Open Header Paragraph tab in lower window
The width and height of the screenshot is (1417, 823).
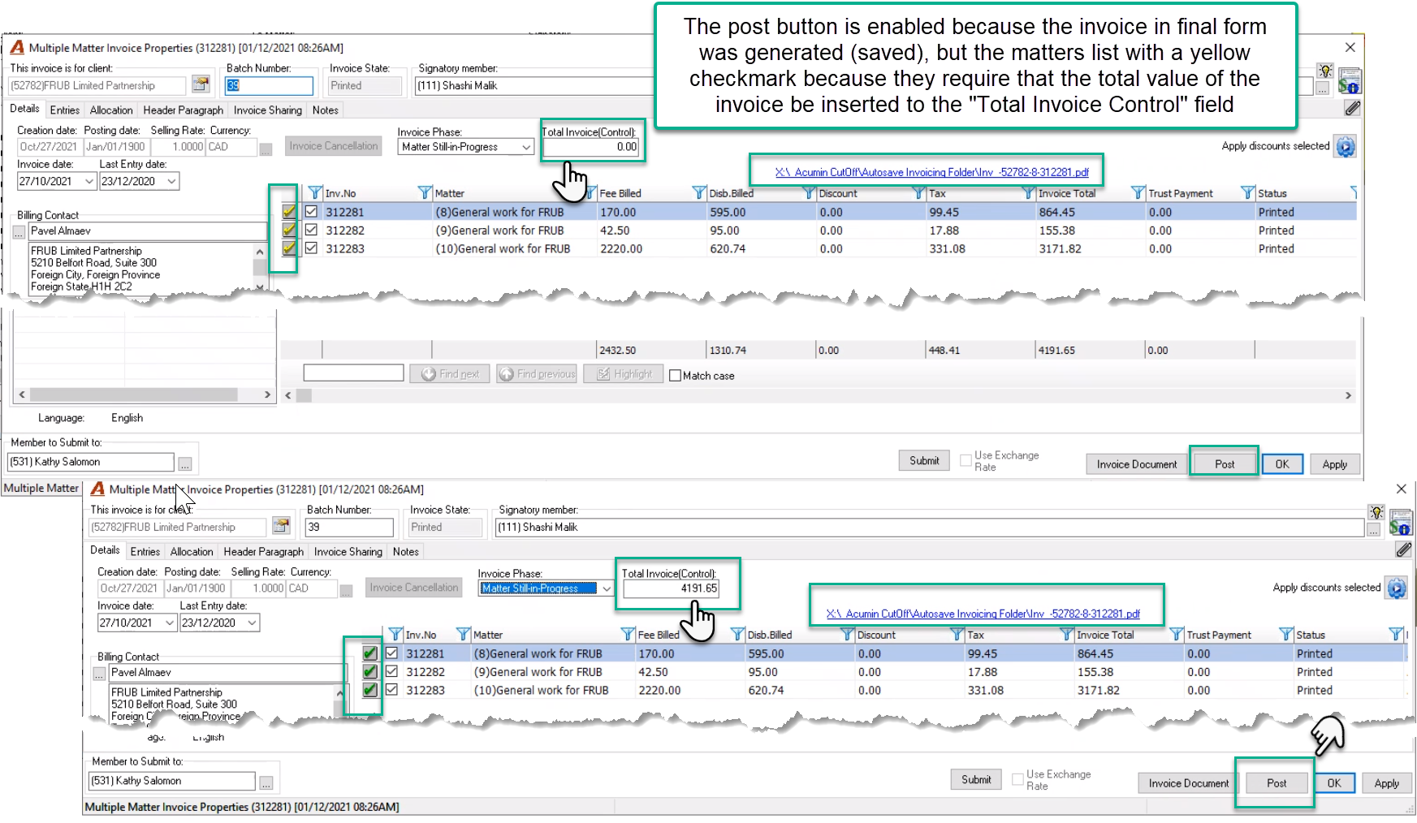[x=264, y=552]
